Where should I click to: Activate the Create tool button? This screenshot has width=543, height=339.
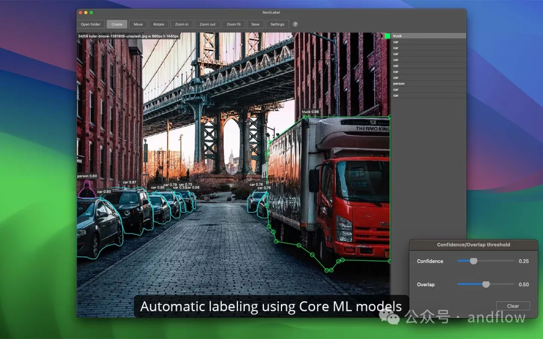[117, 24]
